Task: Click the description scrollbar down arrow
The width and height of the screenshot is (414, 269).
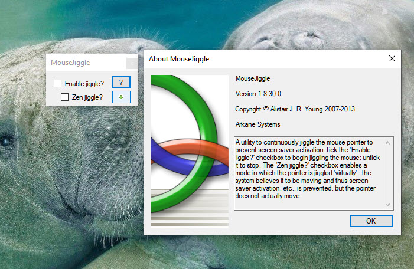Action: pos(387,204)
